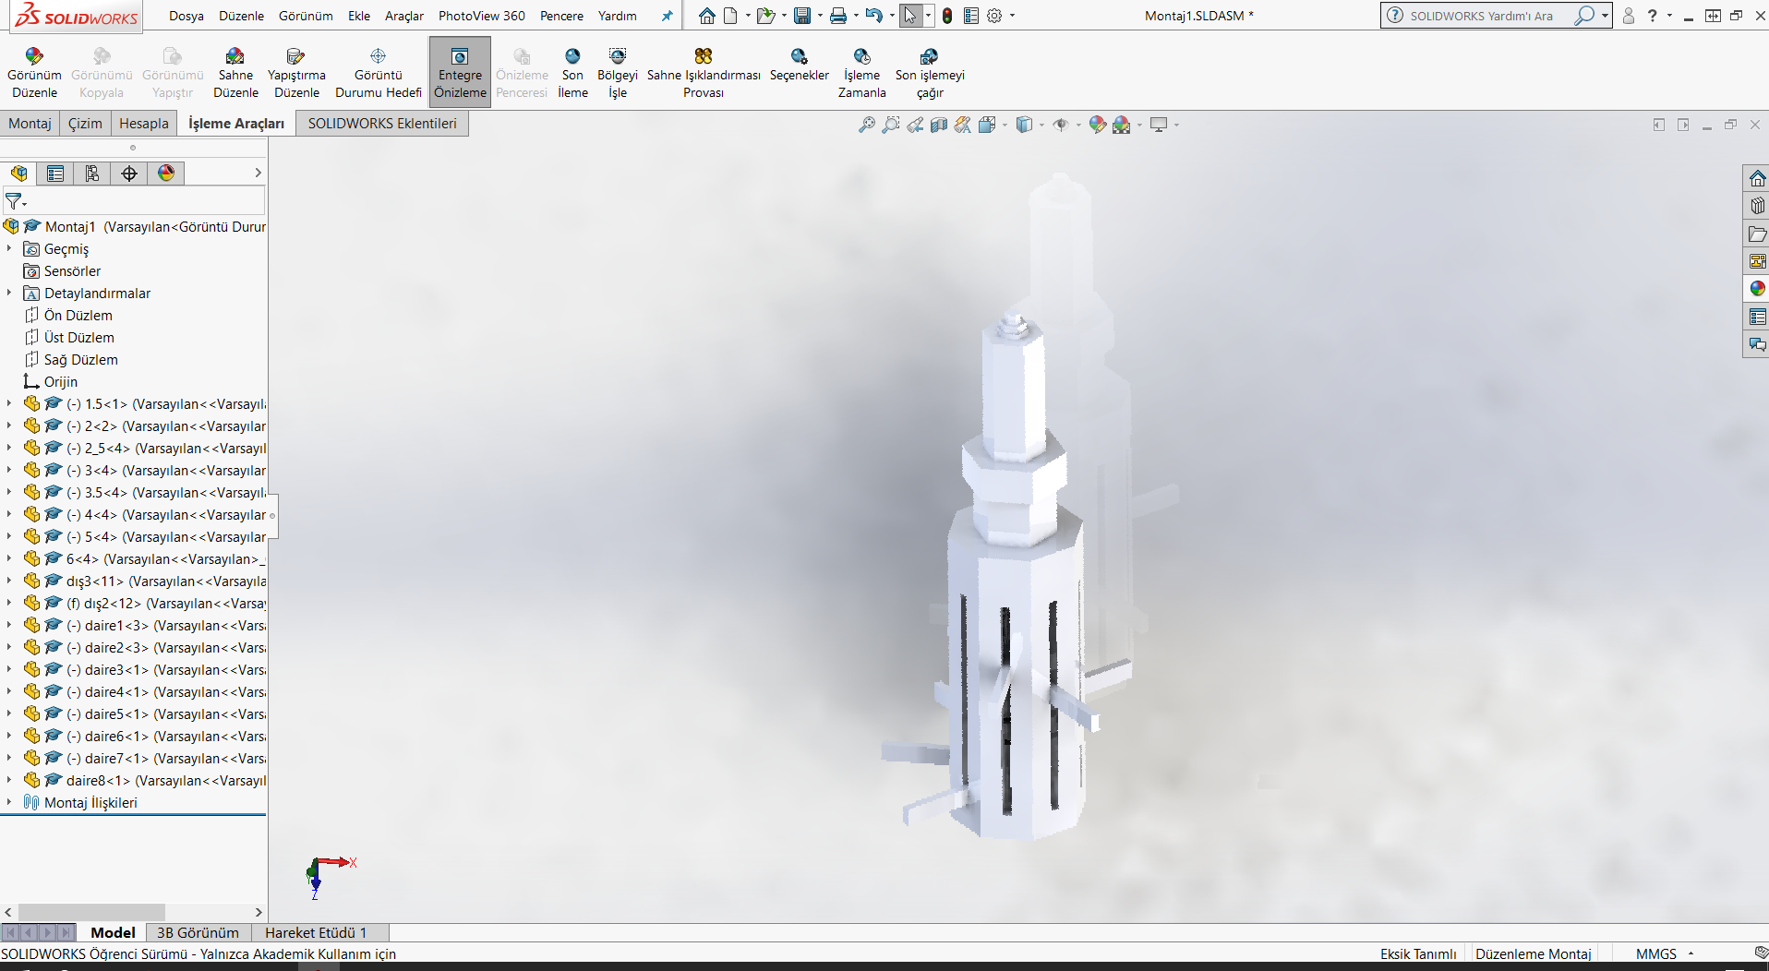Switch to the Hareket Etüdü 1 tab

pyautogui.click(x=316, y=933)
